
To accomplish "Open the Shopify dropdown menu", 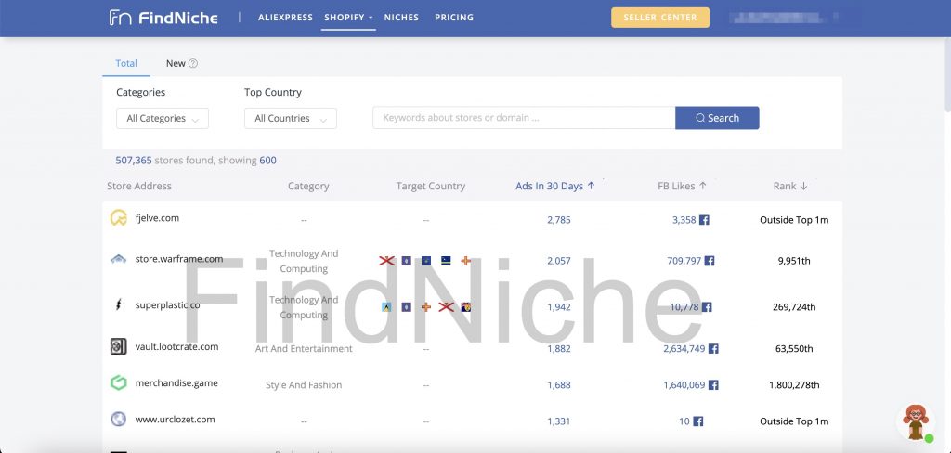I will pyautogui.click(x=348, y=18).
